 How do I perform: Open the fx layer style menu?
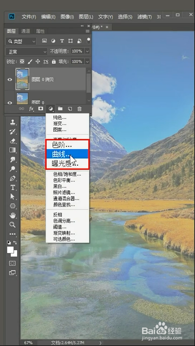[x=31, y=108]
